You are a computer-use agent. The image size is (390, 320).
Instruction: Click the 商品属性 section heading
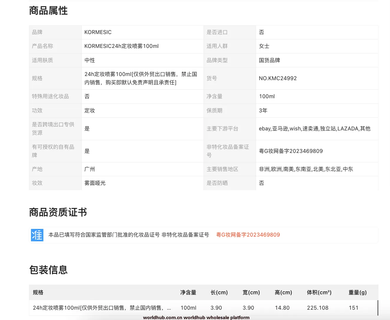click(48, 11)
